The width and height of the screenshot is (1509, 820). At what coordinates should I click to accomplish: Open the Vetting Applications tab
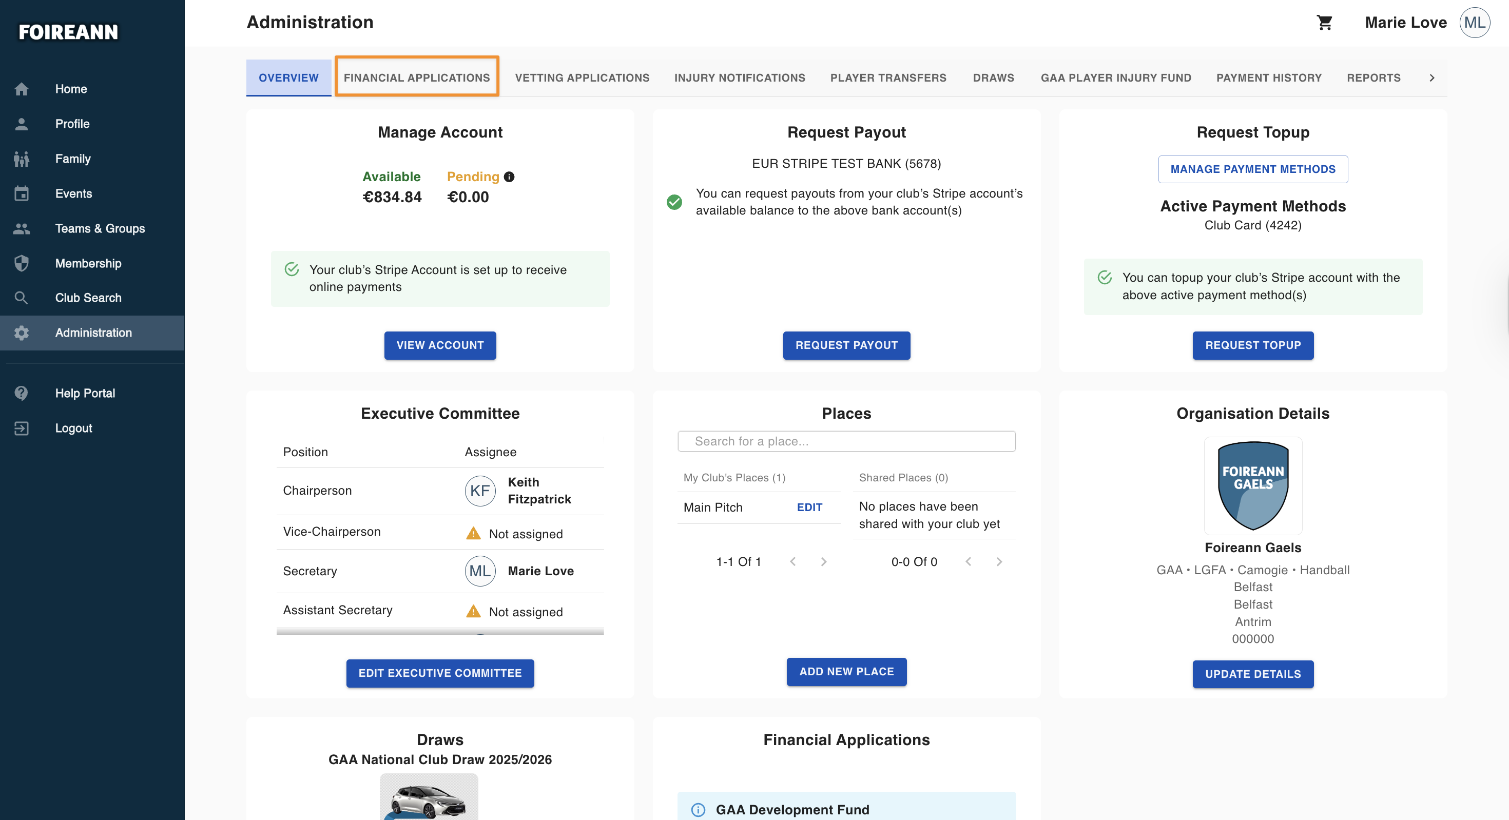point(582,78)
